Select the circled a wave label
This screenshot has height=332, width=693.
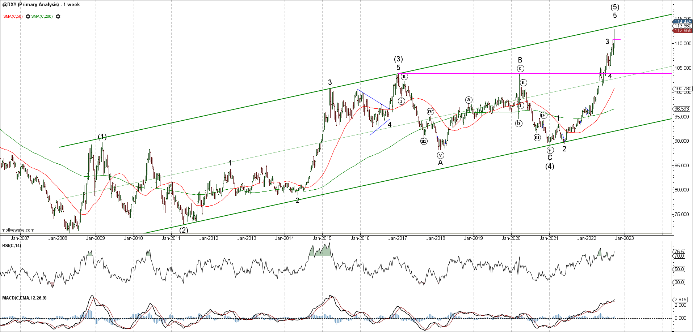469,100
